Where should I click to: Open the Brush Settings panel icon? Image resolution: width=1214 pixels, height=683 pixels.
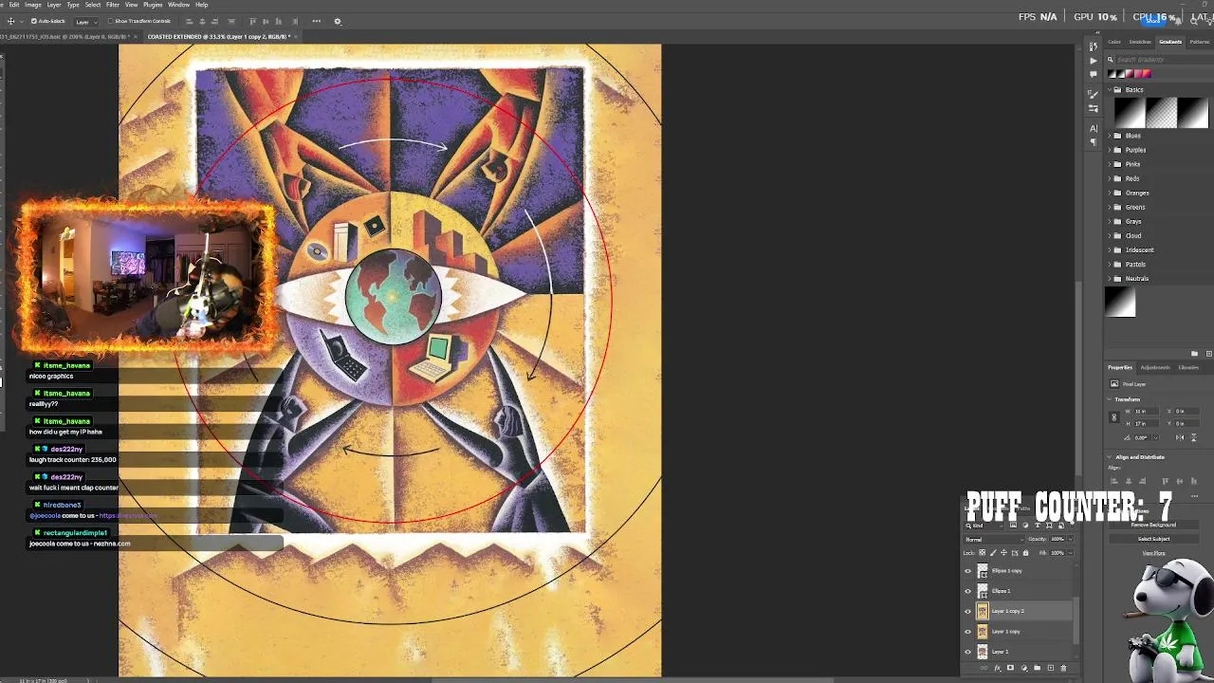1093,94
